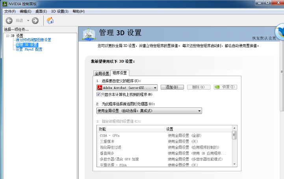Select the CUDA - GPUs row
Image resolution: width=284 pixels, height=179 pixels.
165,136
